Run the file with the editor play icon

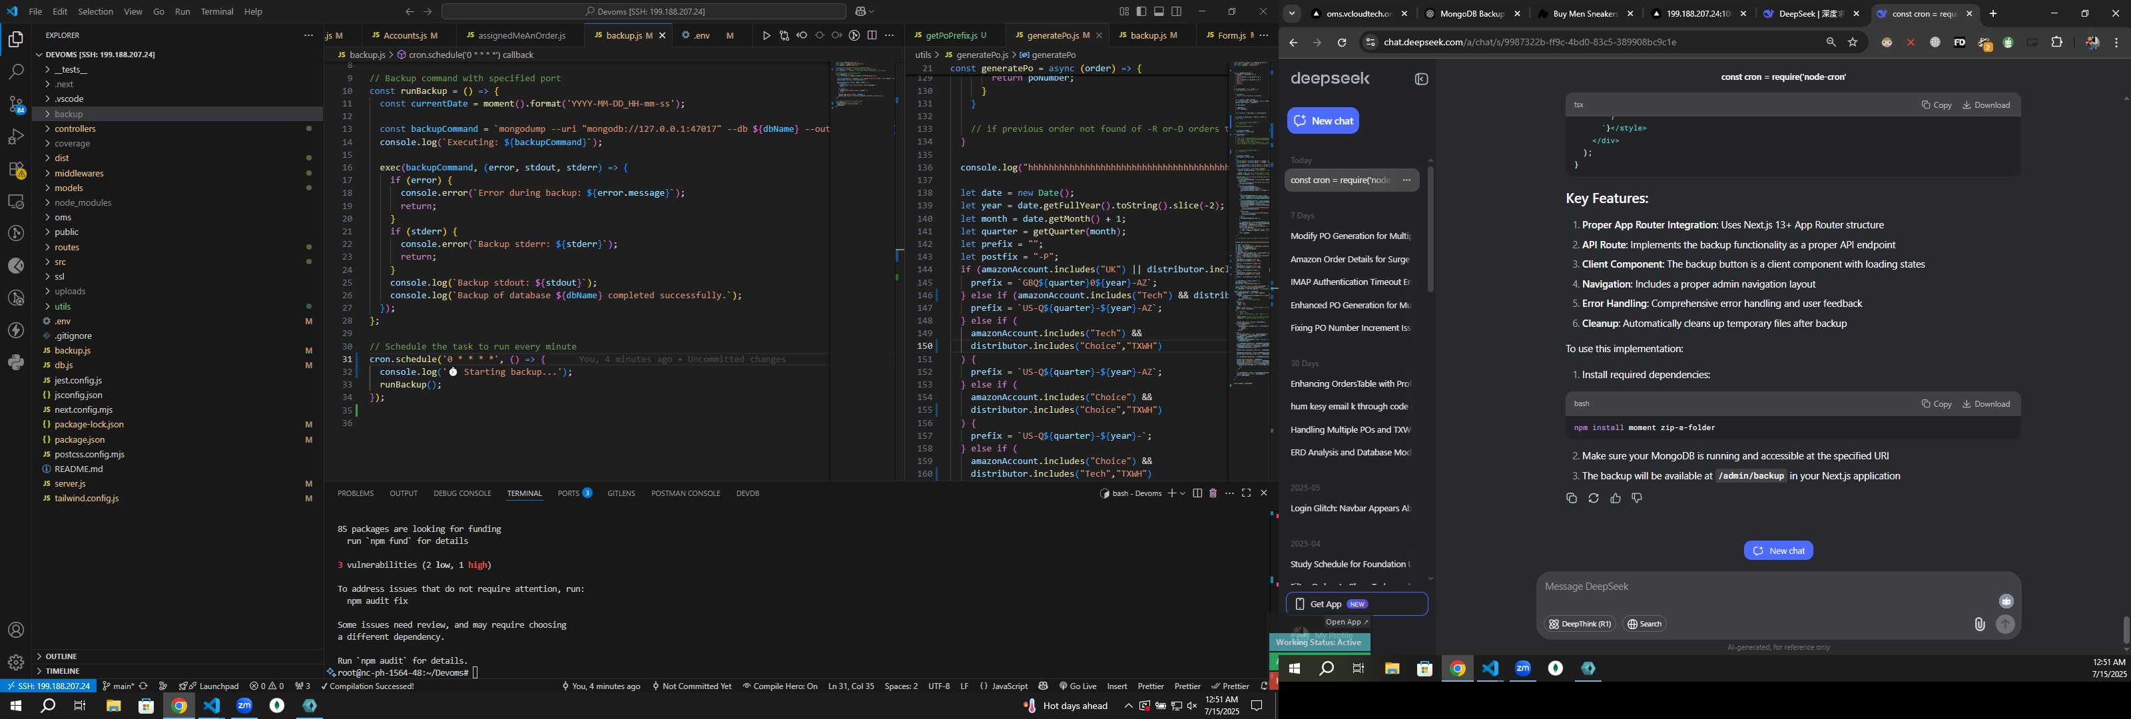click(x=766, y=35)
